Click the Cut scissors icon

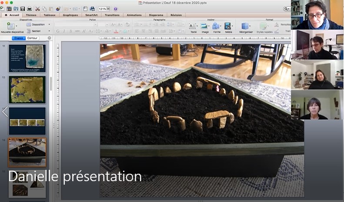pos(37,9)
